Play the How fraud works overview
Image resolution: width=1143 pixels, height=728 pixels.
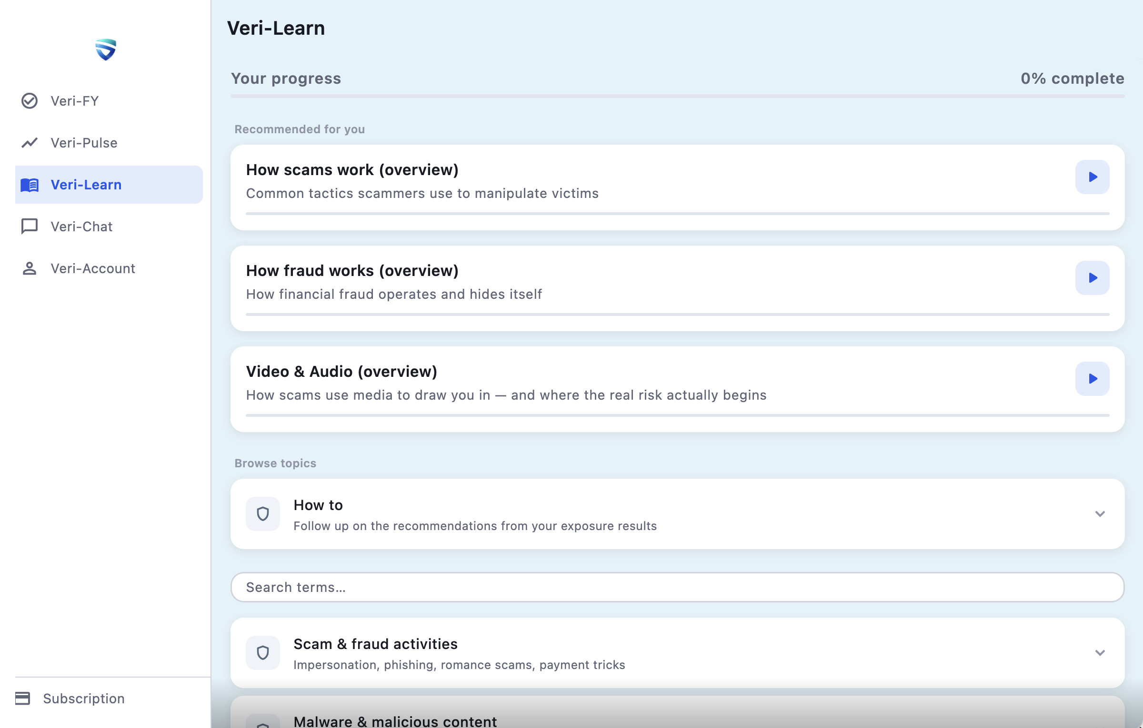(x=1093, y=278)
